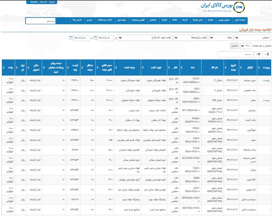Open the نمای بازارها menu
Image resolution: width=272 pixels, height=216 pixels.
(198, 20)
